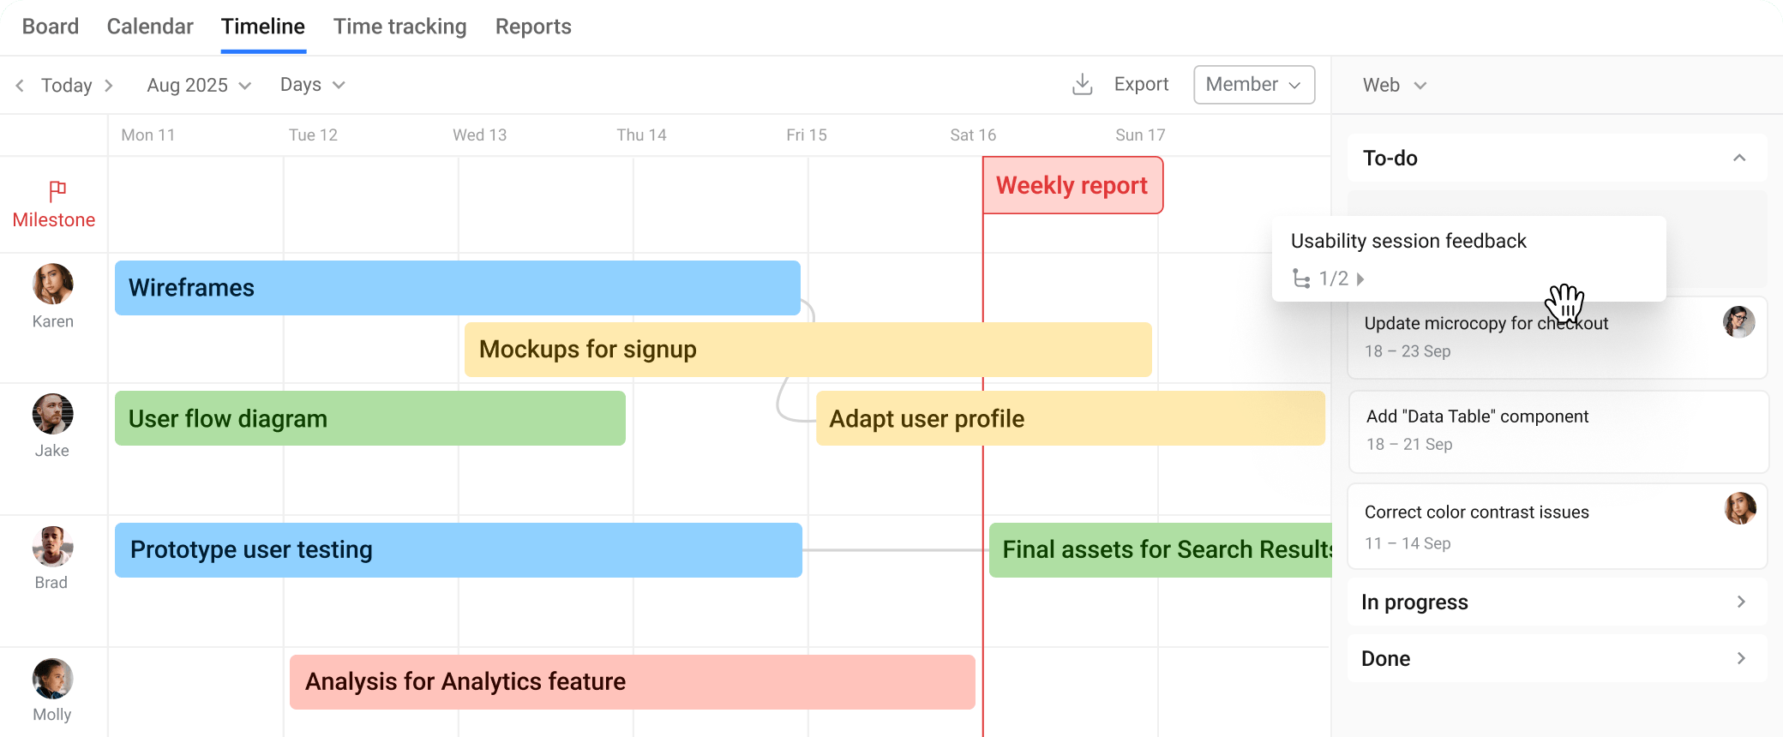Open the Aug 2025 month dropdown
This screenshot has width=1783, height=737.
tap(199, 86)
